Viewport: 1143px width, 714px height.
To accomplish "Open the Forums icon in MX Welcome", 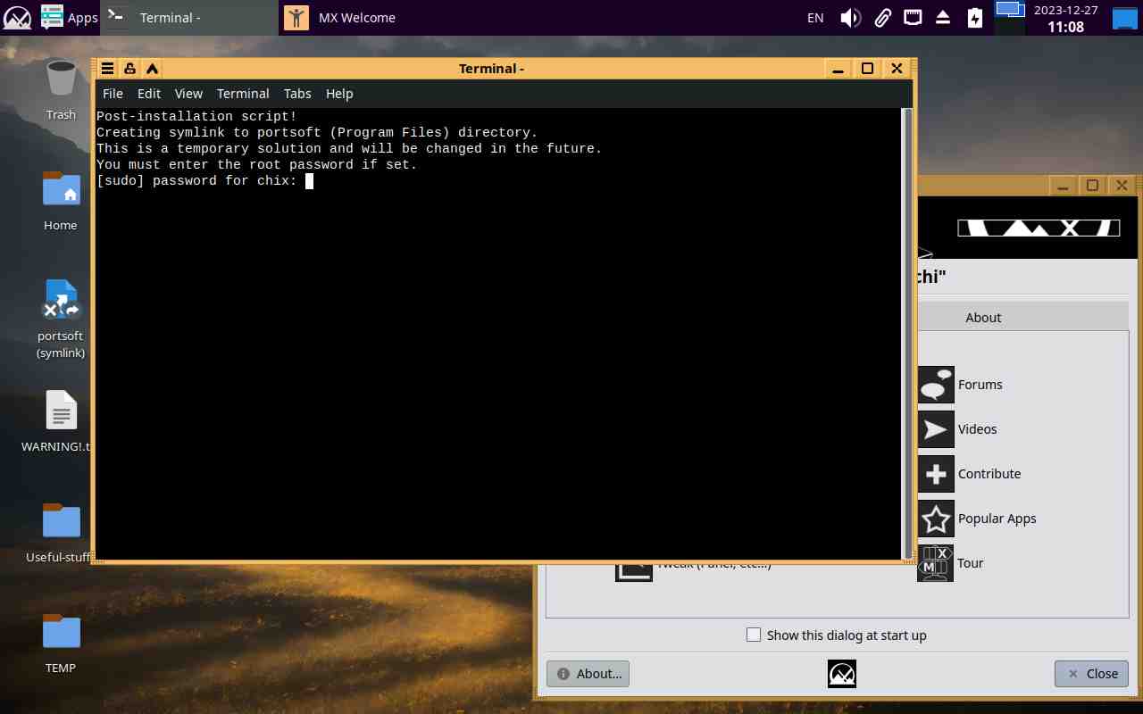I will 935,385.
